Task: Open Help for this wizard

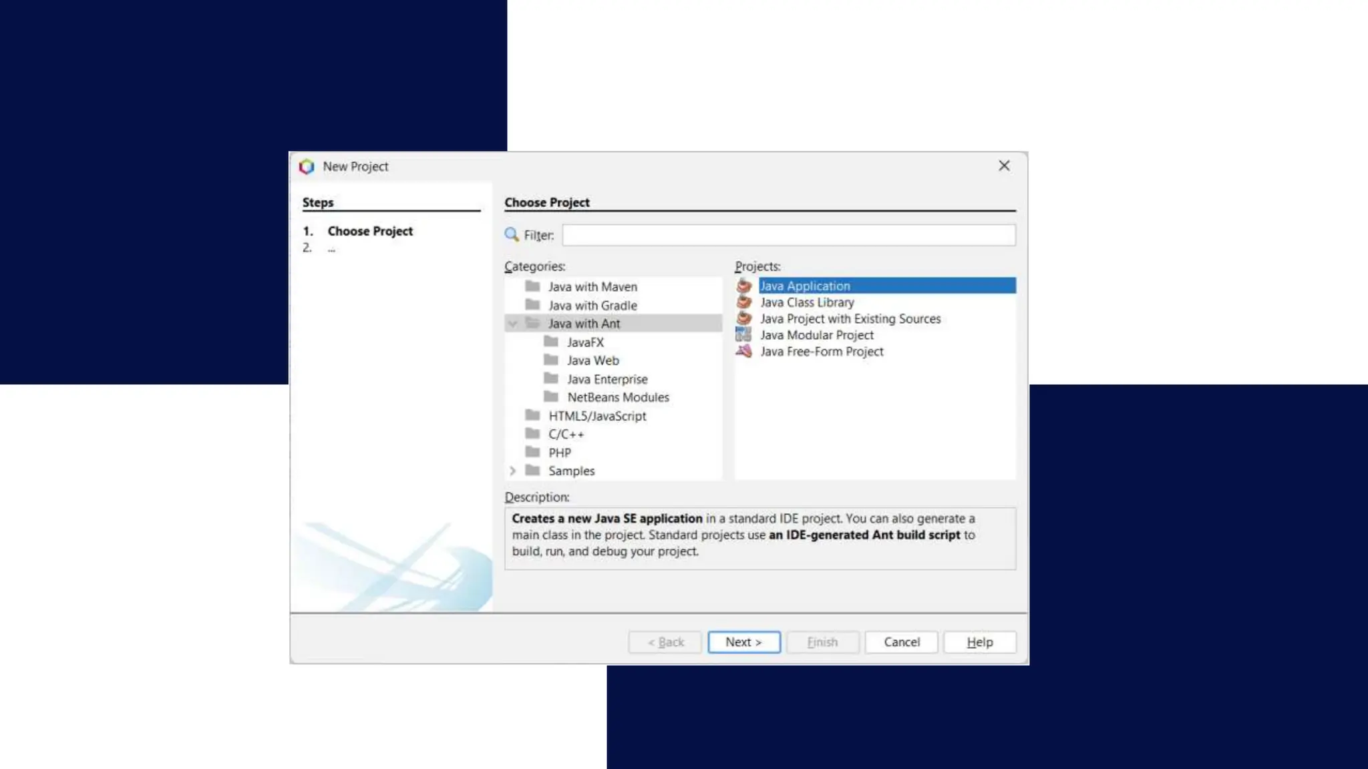Action: [x=979, y=642]
